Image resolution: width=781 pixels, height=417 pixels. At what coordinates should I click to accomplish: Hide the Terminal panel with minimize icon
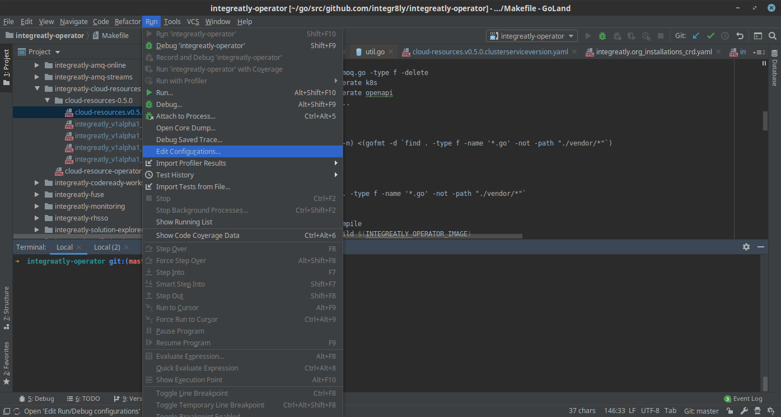coord(761,247)
